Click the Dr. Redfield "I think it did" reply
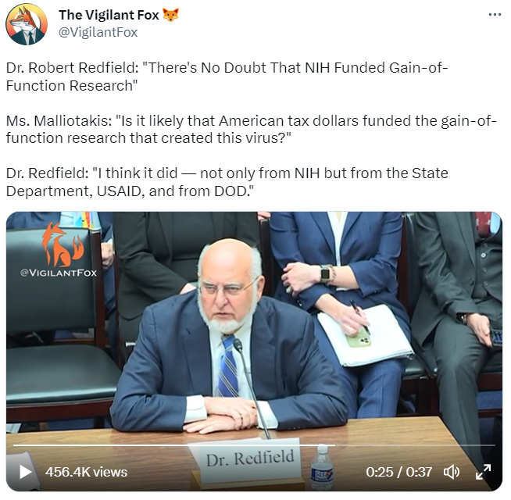Viewport: 511px width, 500px height. (227, 182)
